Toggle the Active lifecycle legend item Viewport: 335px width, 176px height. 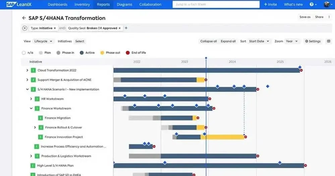[x=87, y=53]
